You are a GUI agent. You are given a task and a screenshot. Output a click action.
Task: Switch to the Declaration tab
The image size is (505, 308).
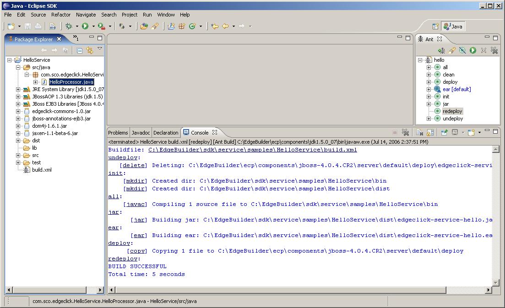point(166,133)
